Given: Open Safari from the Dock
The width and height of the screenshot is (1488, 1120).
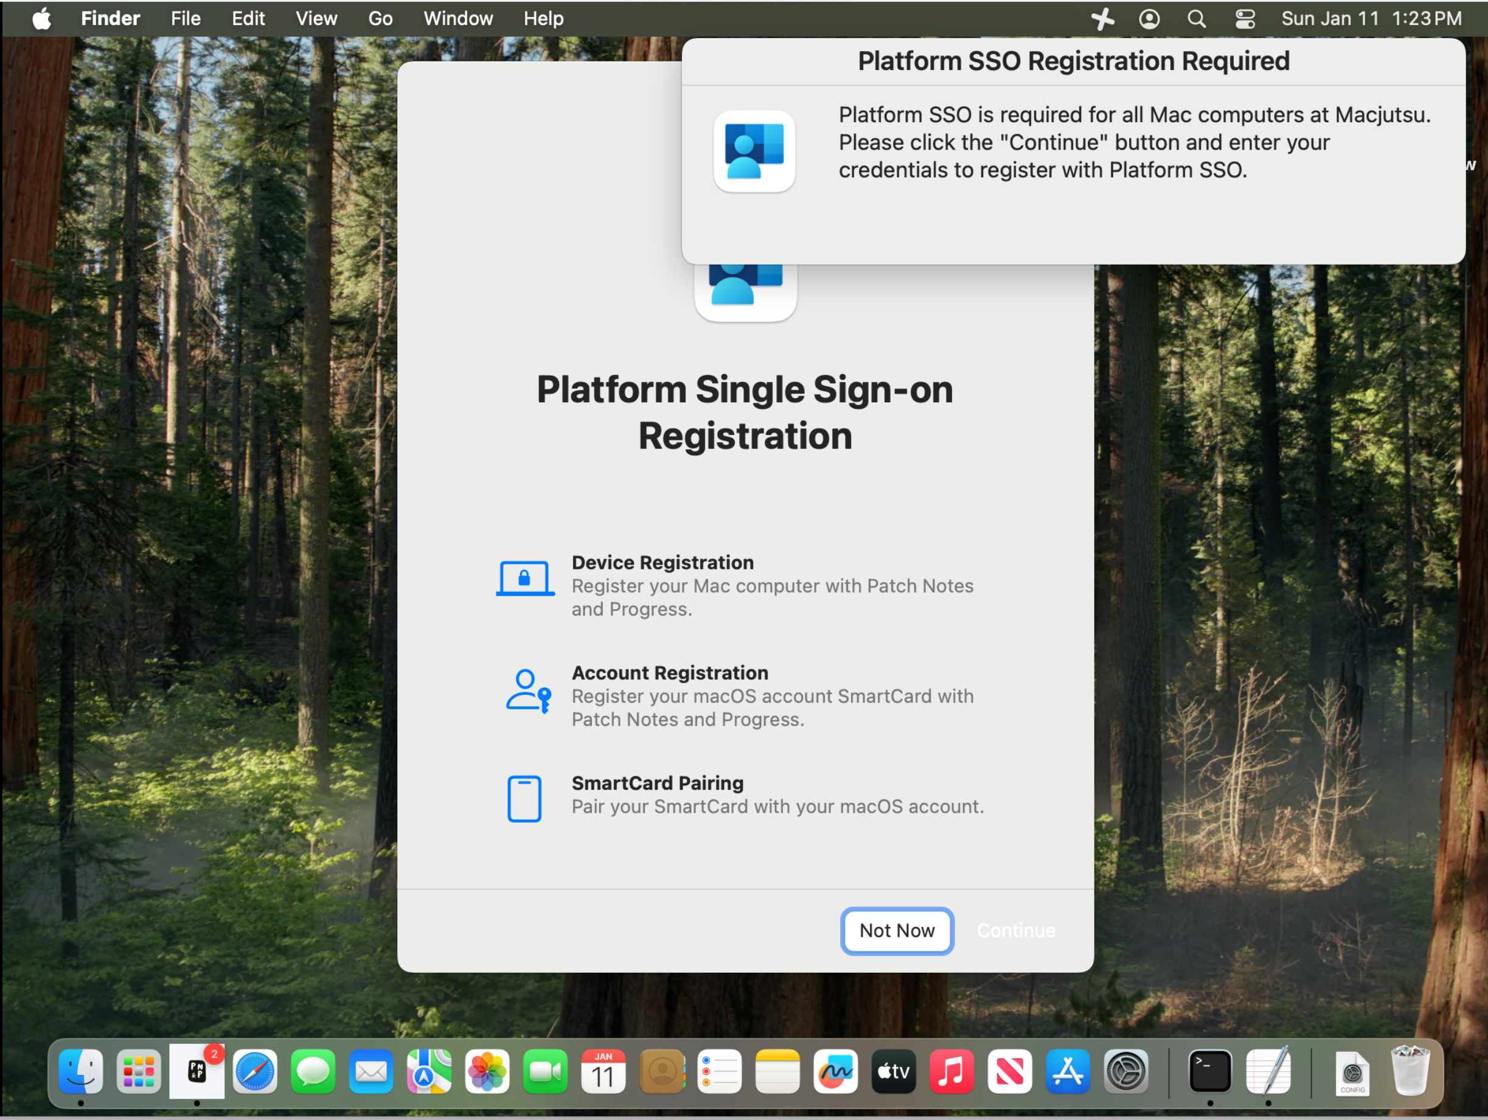Looking at the screenshot, I should (x=255, y=1070).
